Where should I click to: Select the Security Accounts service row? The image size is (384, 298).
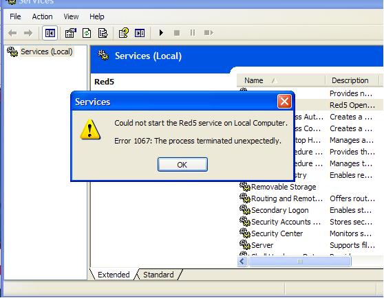311,222
